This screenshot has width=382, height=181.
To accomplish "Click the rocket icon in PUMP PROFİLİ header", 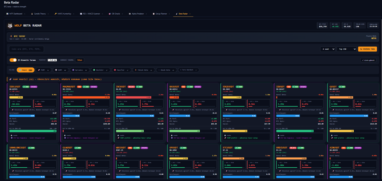I will [10, 79].
